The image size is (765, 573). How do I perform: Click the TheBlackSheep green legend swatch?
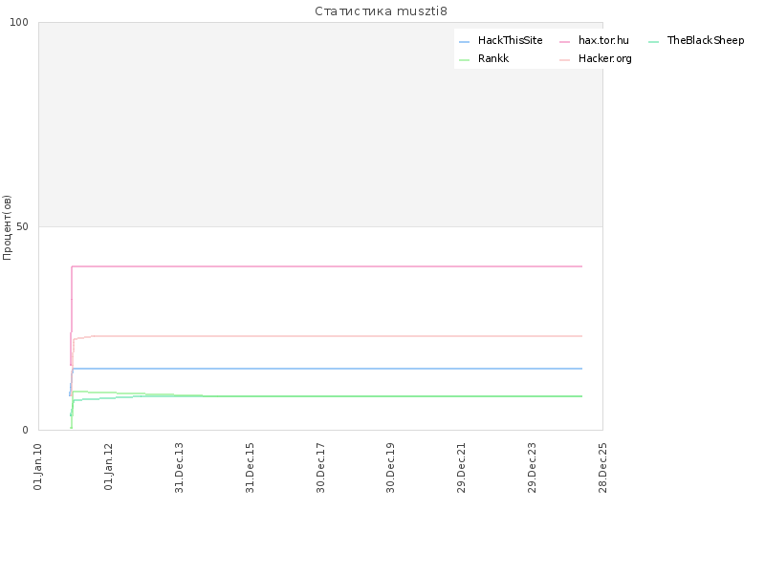click(654, 42)
